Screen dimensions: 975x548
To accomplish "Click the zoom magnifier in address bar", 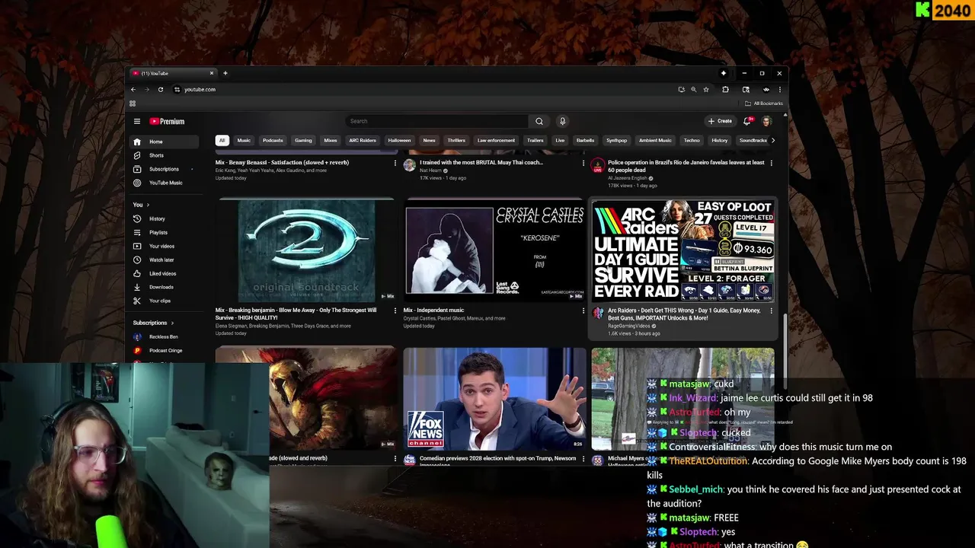I will (693, 89).
